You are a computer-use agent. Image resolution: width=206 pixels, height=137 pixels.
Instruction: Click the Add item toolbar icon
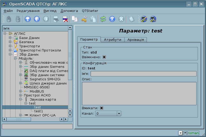[56, 19]
